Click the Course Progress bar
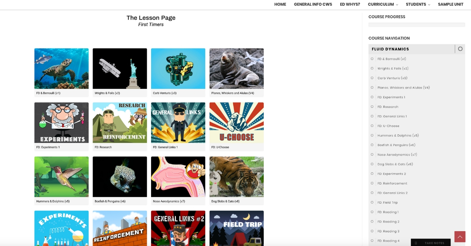 click(416, 25)
